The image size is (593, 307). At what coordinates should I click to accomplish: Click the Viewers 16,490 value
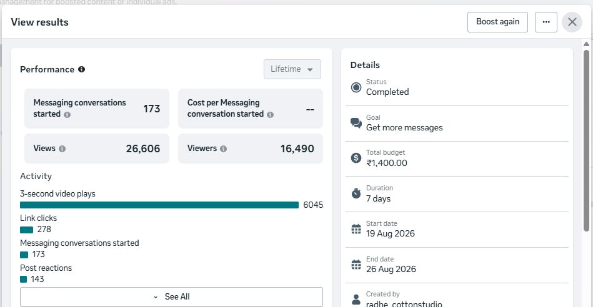coord(297,149)
